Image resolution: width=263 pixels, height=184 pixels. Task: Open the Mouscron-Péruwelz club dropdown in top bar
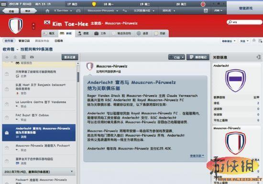pyautogui.click(x=103, y=11)
